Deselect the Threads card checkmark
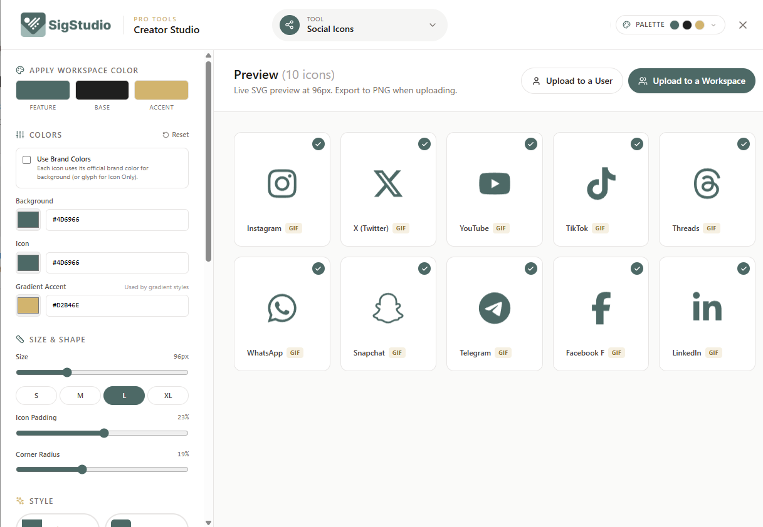 tap(744, 144)
